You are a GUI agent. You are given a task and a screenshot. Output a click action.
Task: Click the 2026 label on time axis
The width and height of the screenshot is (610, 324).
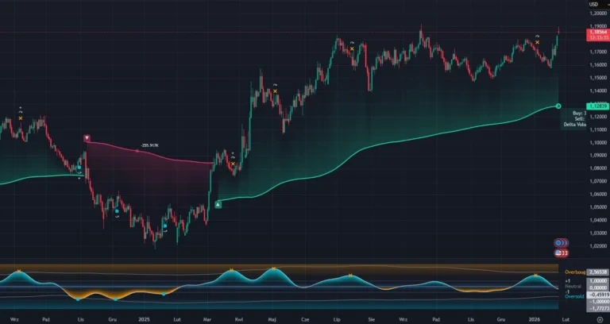point(535,320)
